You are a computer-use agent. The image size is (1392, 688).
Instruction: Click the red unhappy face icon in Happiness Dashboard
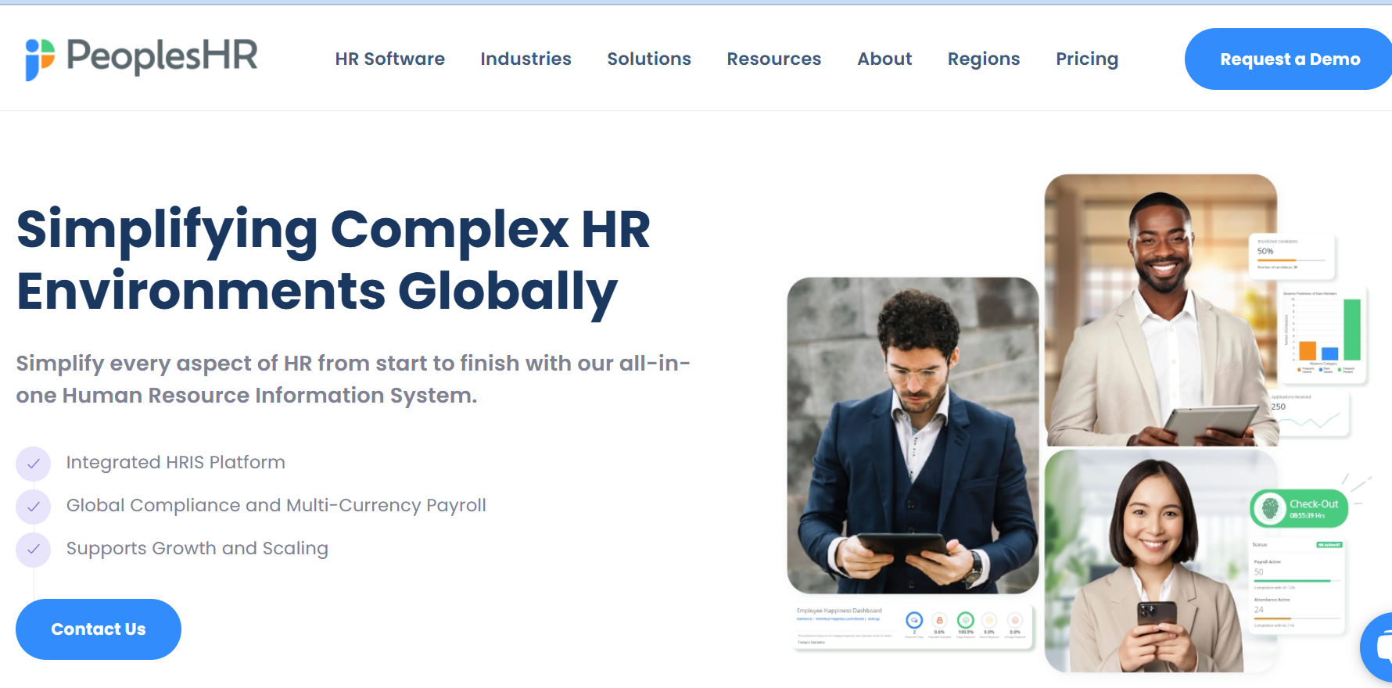[x=1015, y=620]
